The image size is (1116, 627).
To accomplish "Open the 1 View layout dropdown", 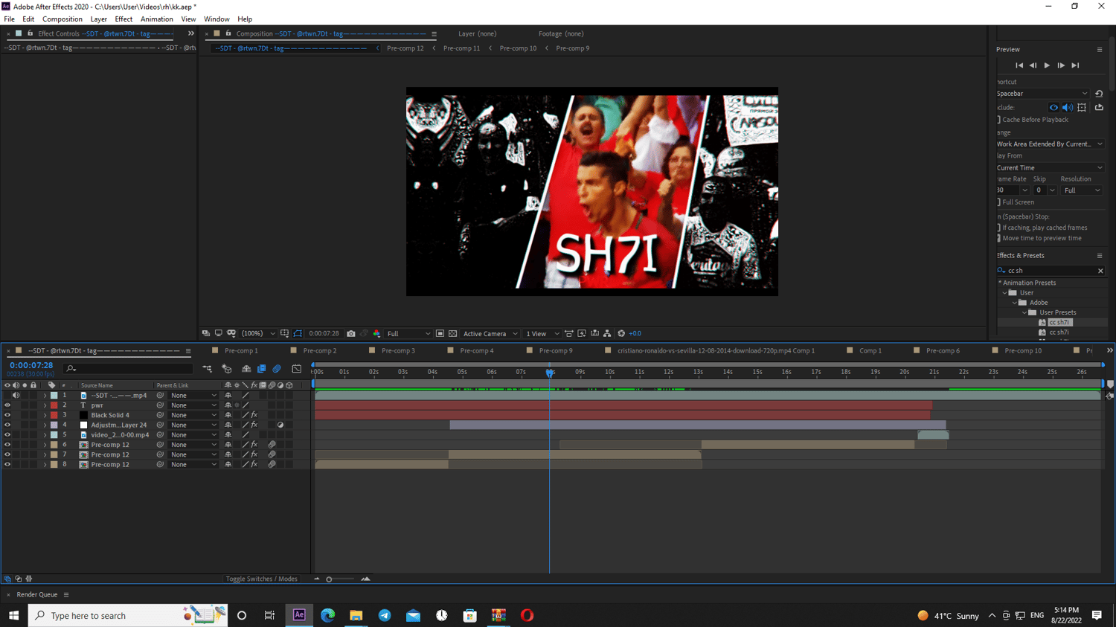I will (542, 334).
